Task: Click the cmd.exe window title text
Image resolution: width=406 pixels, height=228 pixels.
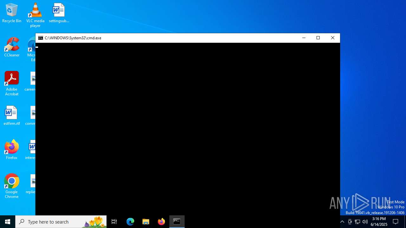Action: (73, 38)
